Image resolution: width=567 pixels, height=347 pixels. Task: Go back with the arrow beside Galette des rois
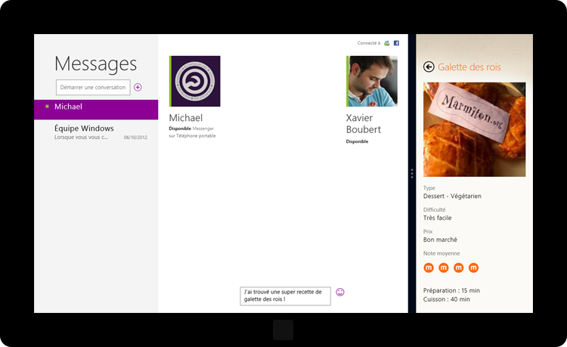429,67
